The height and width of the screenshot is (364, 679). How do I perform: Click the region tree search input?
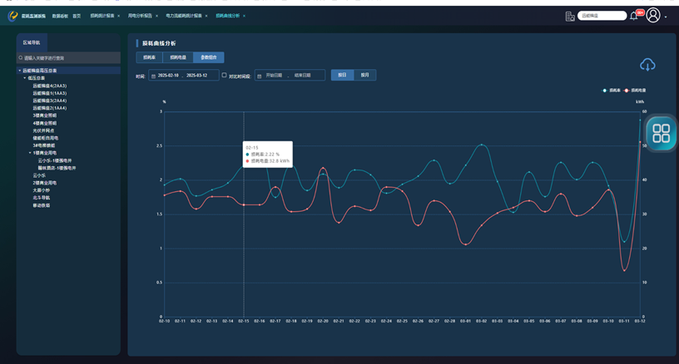[x=71, y=58]
